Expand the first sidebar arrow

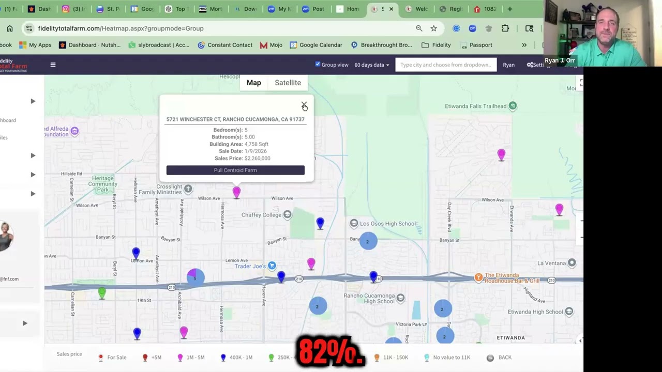[x=33, y=101]
